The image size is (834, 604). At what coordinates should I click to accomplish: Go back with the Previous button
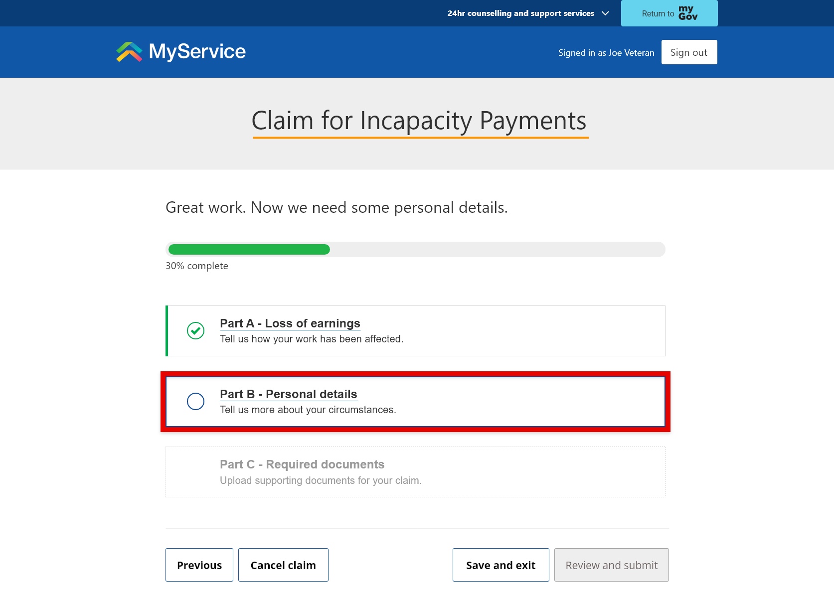tap(199, 565)
